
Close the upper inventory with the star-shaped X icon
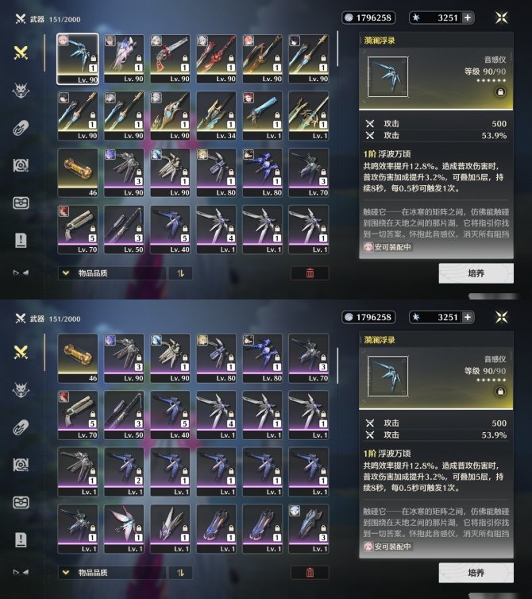coord(502,17)
